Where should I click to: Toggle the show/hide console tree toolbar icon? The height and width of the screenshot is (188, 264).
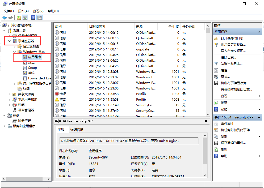click(x=25, y=18)
